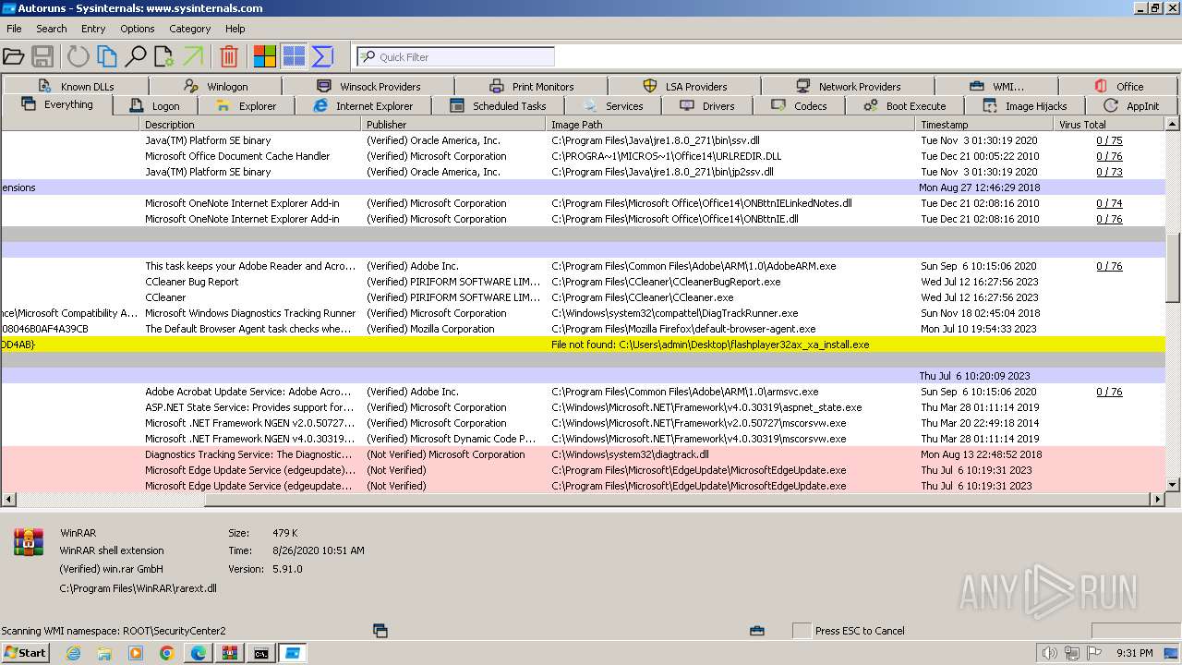Open Internet Explorer from the taskbar
The height and width of the screenshot is (665, 1182).
(73, 653)
